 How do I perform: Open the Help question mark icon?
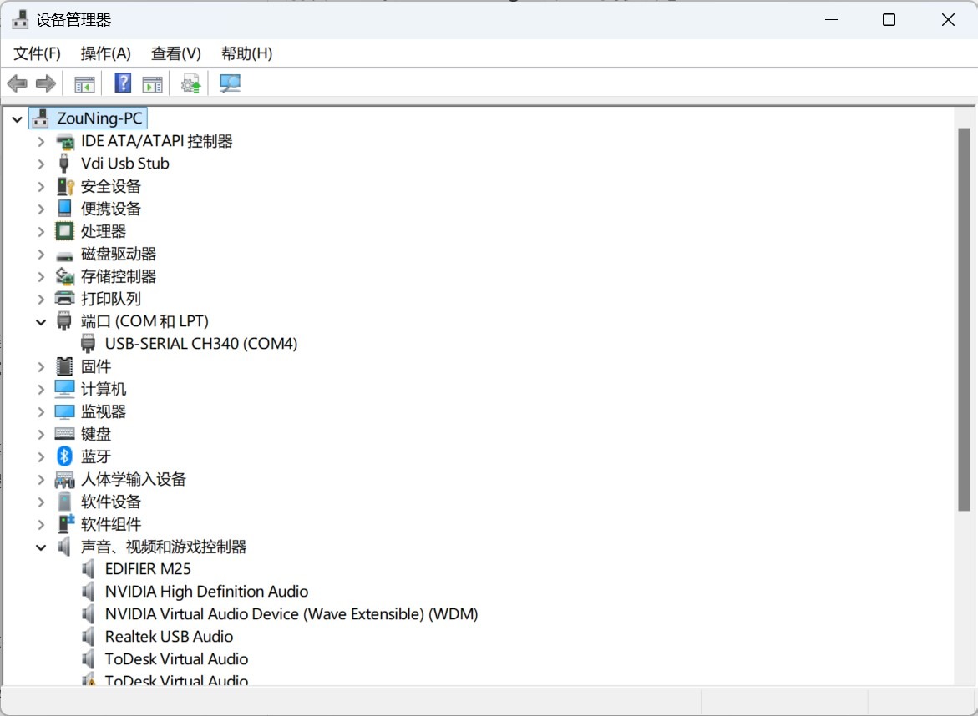[x=123, y=83]
